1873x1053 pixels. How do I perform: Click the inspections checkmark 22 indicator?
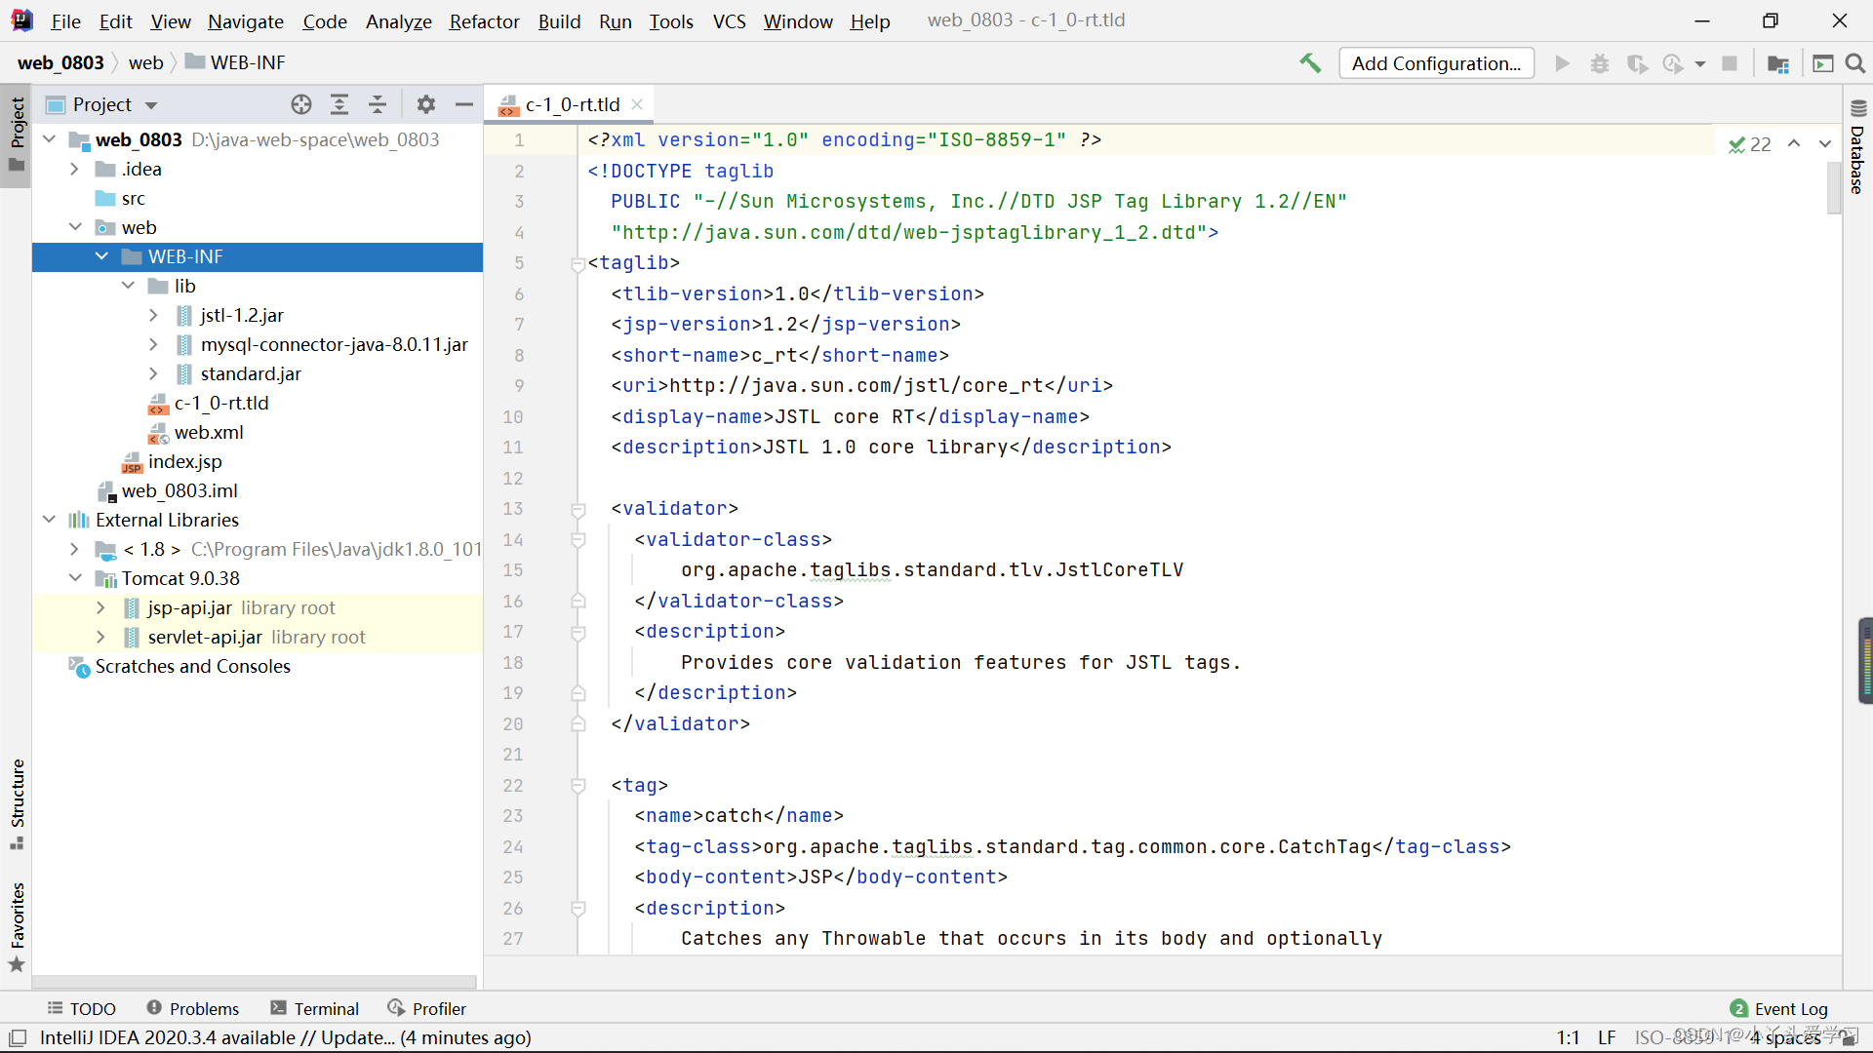coord(1750,144)
